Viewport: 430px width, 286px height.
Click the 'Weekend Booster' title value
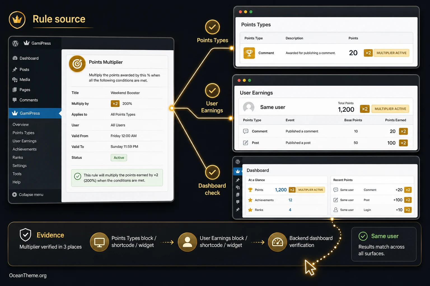coord(125,93)
